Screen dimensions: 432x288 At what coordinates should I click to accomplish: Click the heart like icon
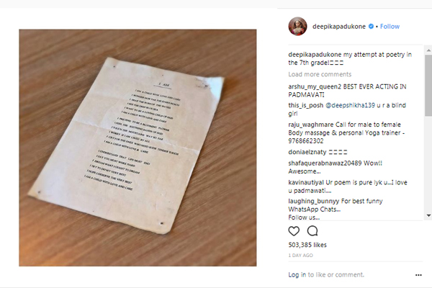tap(294, 231)
